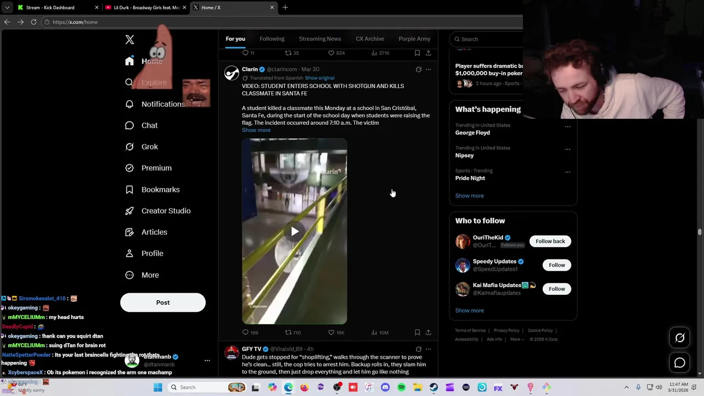Reload the page
This screenshot has height=396, width=704.
[x=34, y=22]
